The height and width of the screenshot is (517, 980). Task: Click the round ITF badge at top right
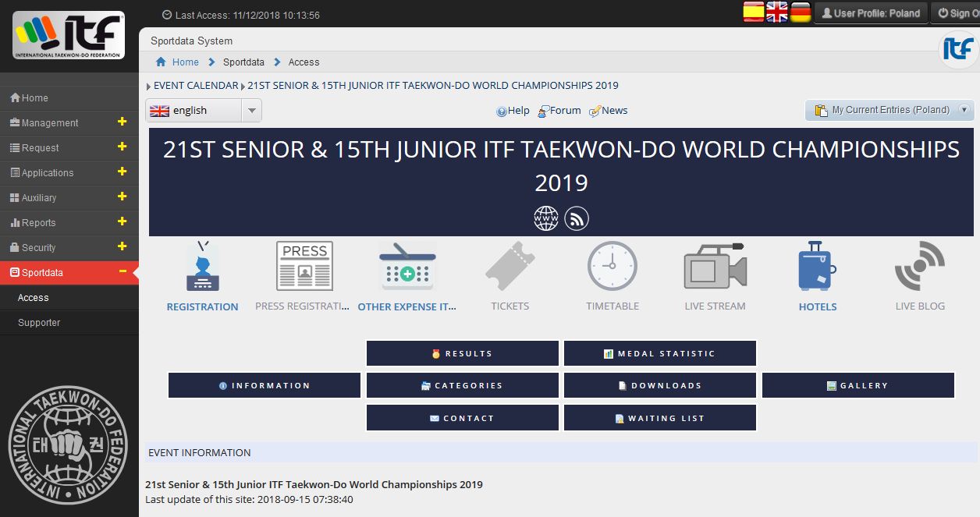pyautogui.click(x=958, y=49)
